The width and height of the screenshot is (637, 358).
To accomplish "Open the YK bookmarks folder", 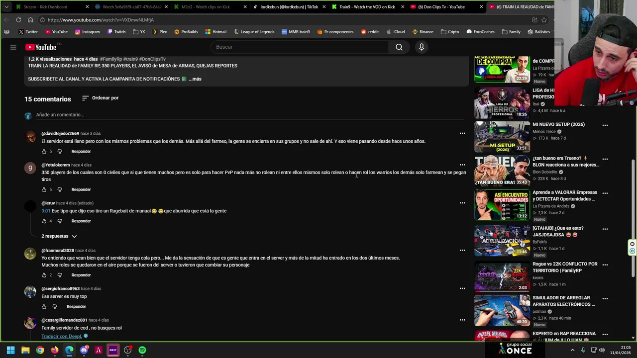I will (139, 32).
